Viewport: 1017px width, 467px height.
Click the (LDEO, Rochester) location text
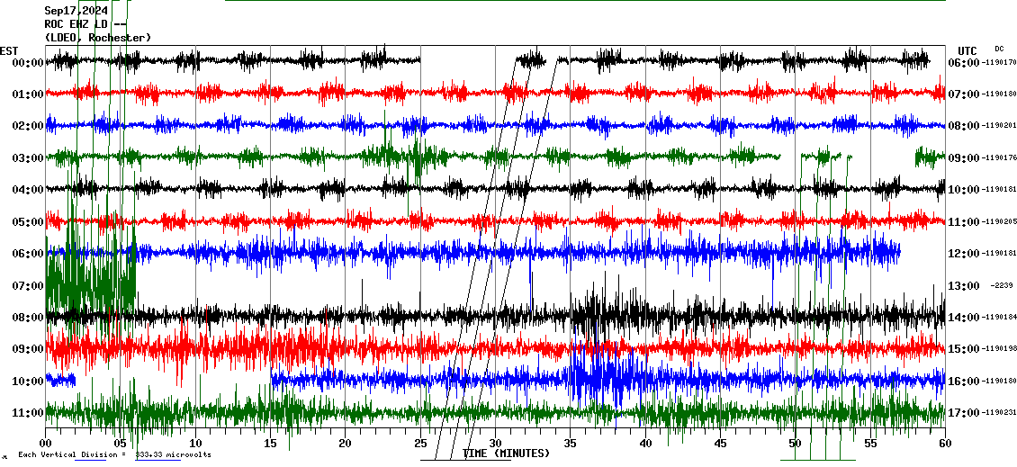[98, 38]
